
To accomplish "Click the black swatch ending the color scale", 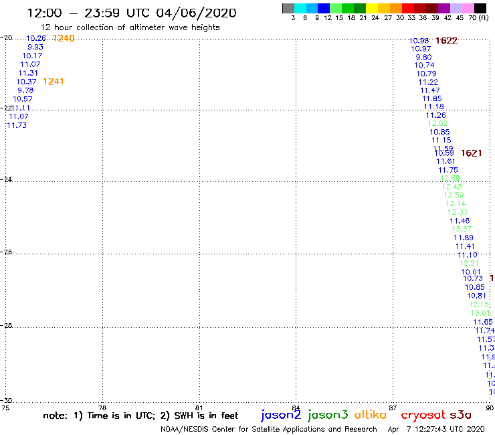I will coord(480,8).
